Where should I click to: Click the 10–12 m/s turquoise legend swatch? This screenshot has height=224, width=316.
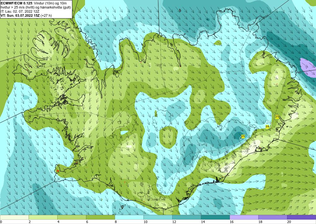158,217
